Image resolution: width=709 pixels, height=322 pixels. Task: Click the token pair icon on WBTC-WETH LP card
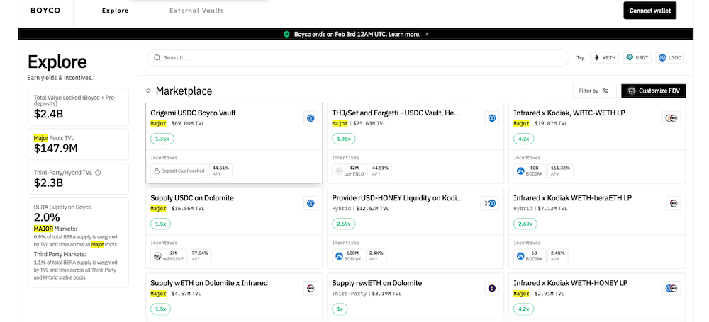point(673,118)
